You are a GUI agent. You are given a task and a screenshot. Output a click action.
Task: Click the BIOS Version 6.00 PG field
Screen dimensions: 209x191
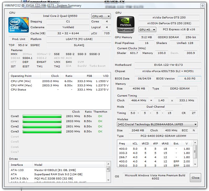pyautogui.click(x=190, y=79)
